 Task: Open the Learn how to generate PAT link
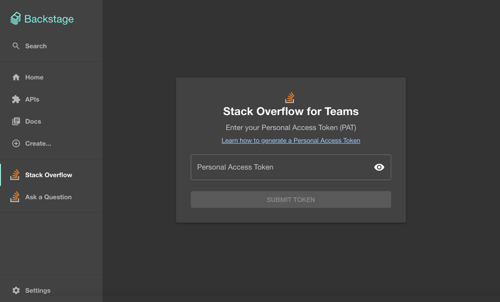(x=290, y=140)
